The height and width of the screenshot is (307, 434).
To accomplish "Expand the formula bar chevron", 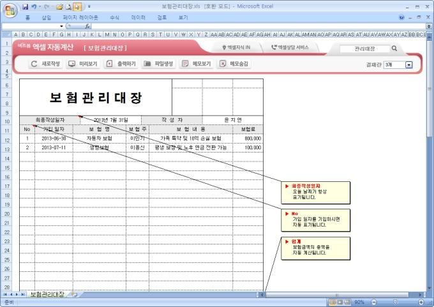I will [429, 26].
